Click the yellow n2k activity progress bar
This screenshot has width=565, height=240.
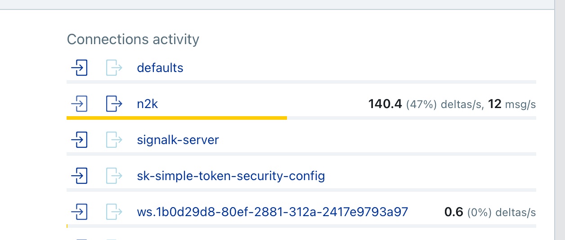[177, 118]
